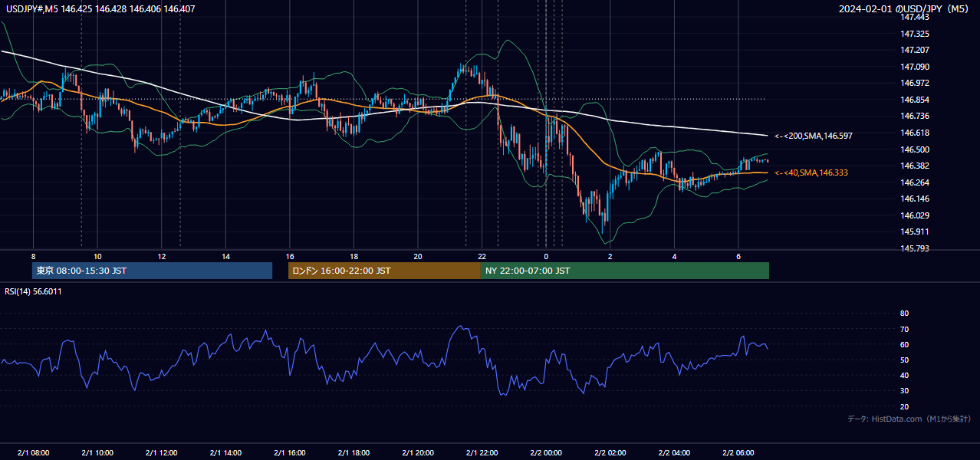Click price scale value 146.972
Viewport: 980px width, 460px height.
coord(915,84)
